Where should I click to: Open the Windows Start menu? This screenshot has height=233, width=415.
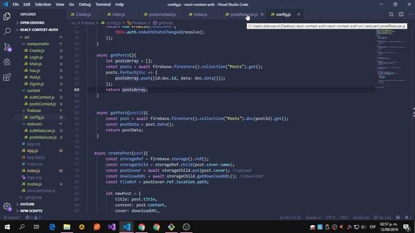coord(7,227)
